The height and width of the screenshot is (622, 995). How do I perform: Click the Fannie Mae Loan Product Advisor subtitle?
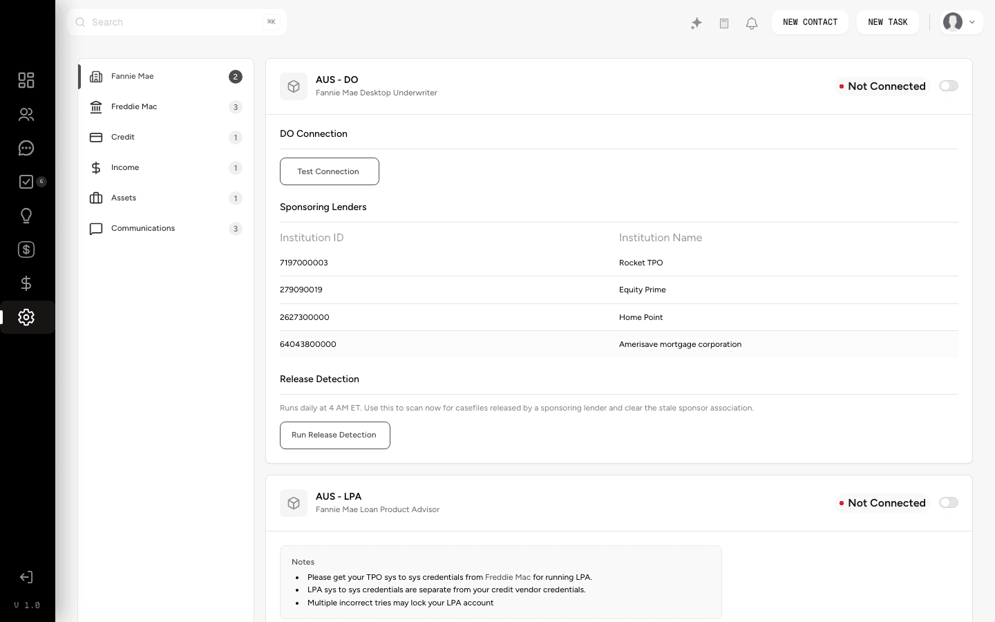click(x=378, y=509)
